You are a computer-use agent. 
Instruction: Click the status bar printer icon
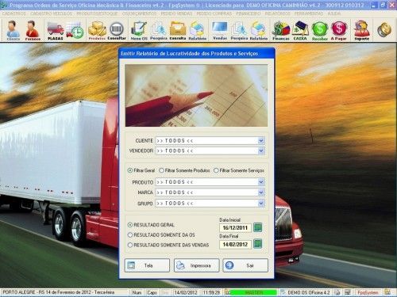337,292
